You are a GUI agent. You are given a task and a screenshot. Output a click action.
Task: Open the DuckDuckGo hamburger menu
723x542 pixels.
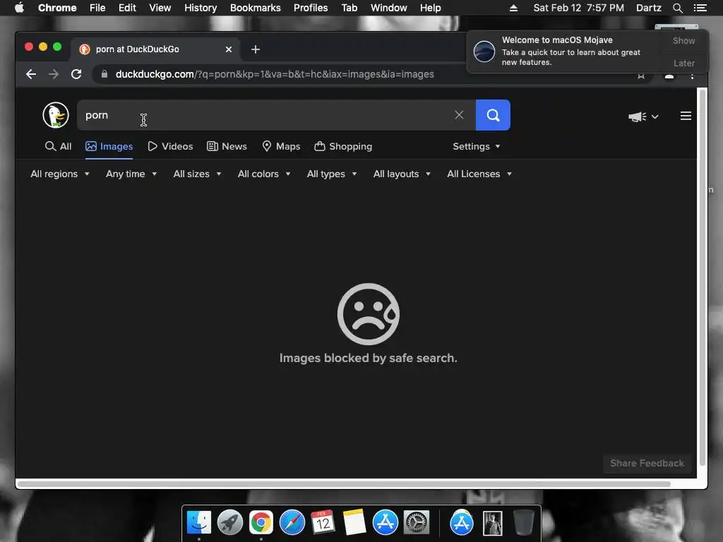[x=686, y=116]
